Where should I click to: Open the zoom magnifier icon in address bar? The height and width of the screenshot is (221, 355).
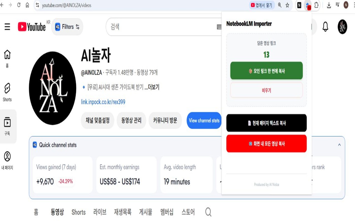pos(280,5)
